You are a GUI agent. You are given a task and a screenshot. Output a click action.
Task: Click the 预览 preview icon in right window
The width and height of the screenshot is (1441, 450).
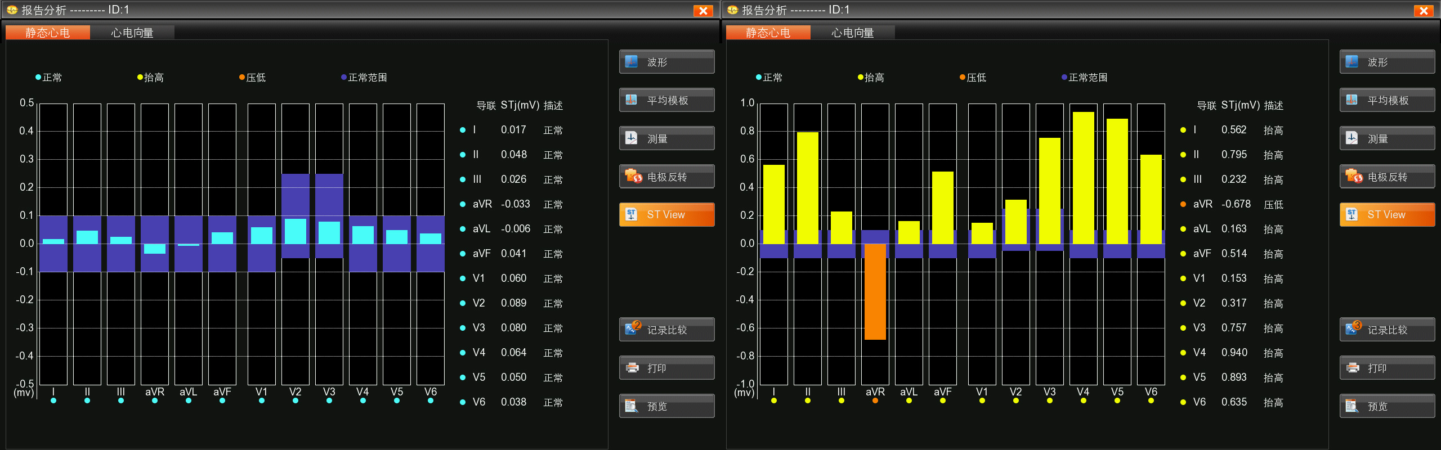[1352, 406]
